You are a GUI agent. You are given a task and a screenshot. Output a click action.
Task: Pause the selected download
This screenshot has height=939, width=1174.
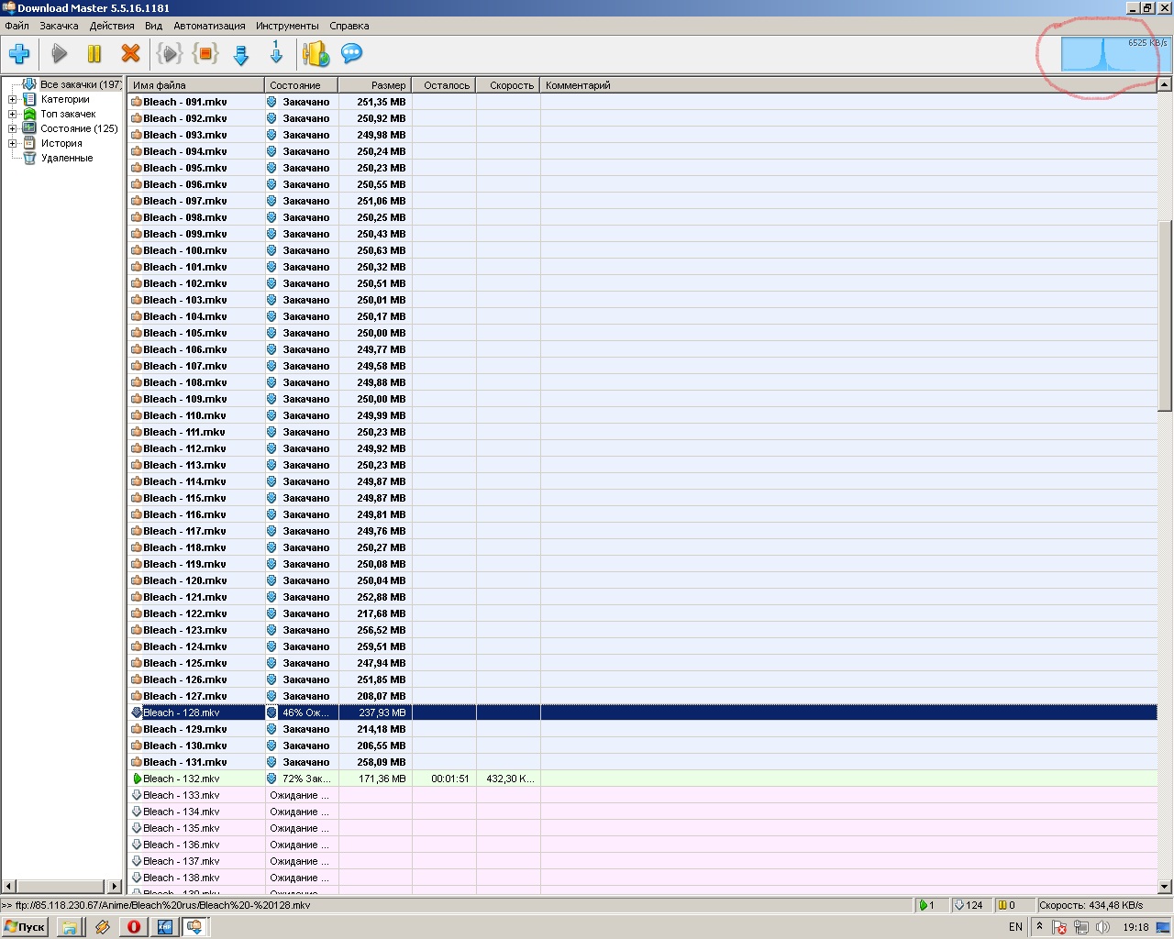(94, 54)
